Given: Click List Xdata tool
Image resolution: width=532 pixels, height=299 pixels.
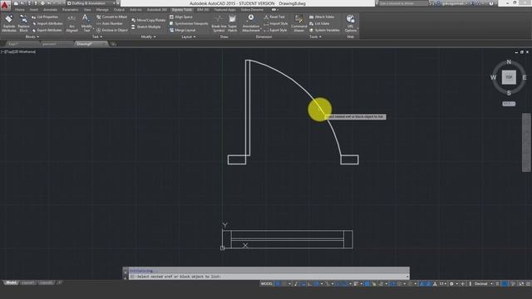Looking at the screenshot, I should click(x=319, y=24).
